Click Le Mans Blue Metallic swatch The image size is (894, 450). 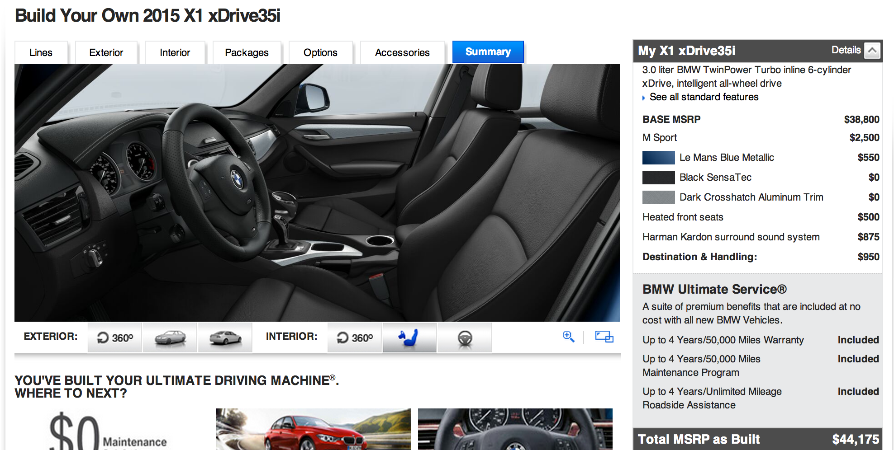(659, 158)
